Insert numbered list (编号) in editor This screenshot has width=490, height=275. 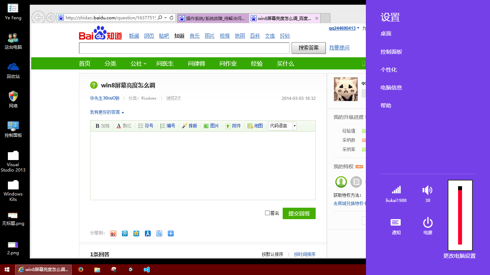168,126
